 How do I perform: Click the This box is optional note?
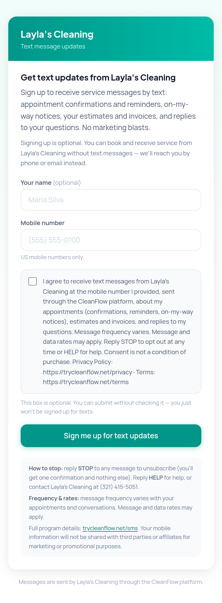tap(106, 407)
